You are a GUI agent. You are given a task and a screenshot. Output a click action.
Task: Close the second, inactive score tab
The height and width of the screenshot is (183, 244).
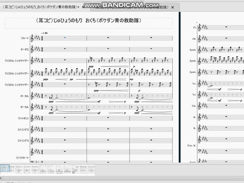click(x=173, y=7)
